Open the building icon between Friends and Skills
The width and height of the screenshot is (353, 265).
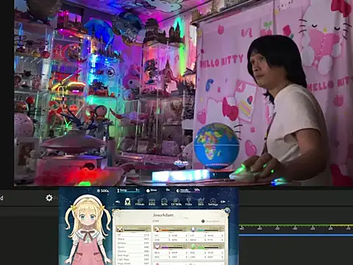click(152, 202)
